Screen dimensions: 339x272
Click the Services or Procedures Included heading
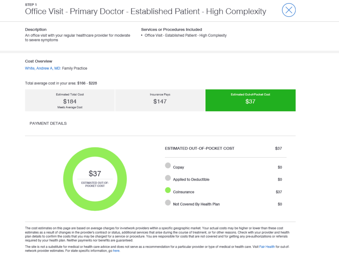(171, 30)
